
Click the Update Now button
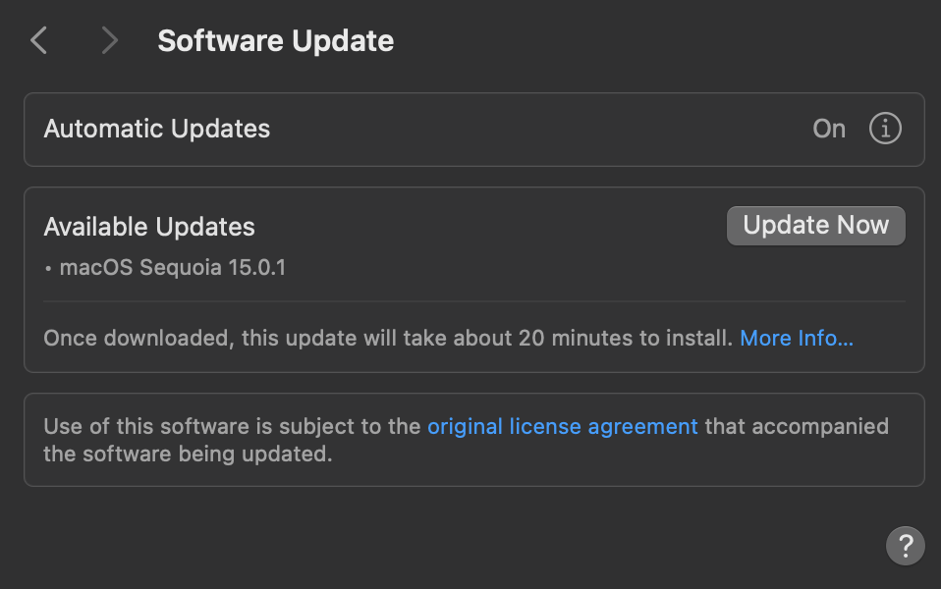(x=815, y=226)
